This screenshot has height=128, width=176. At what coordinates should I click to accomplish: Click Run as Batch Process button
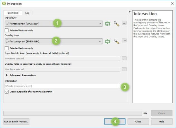[x=16, y=122]
